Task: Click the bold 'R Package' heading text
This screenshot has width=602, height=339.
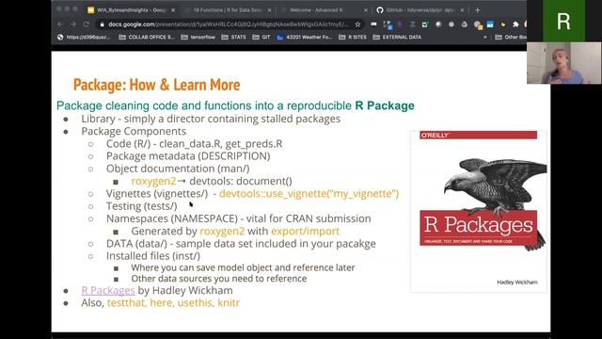Action: pos(385,105)
